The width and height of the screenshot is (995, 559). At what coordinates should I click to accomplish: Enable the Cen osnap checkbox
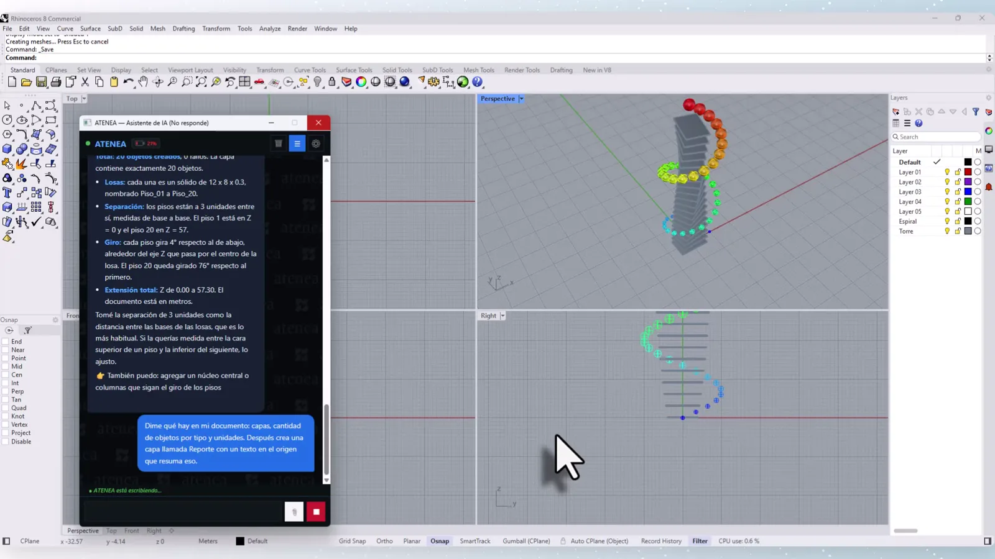(6, 375)
